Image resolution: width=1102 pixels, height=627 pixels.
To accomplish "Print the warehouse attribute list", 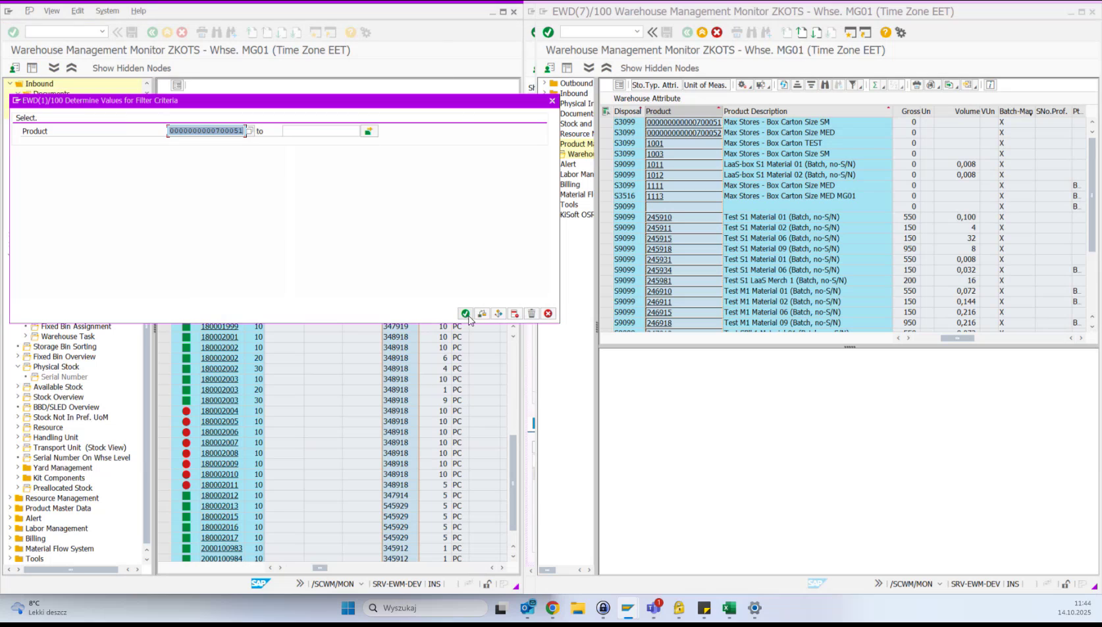I will point(916,85).
